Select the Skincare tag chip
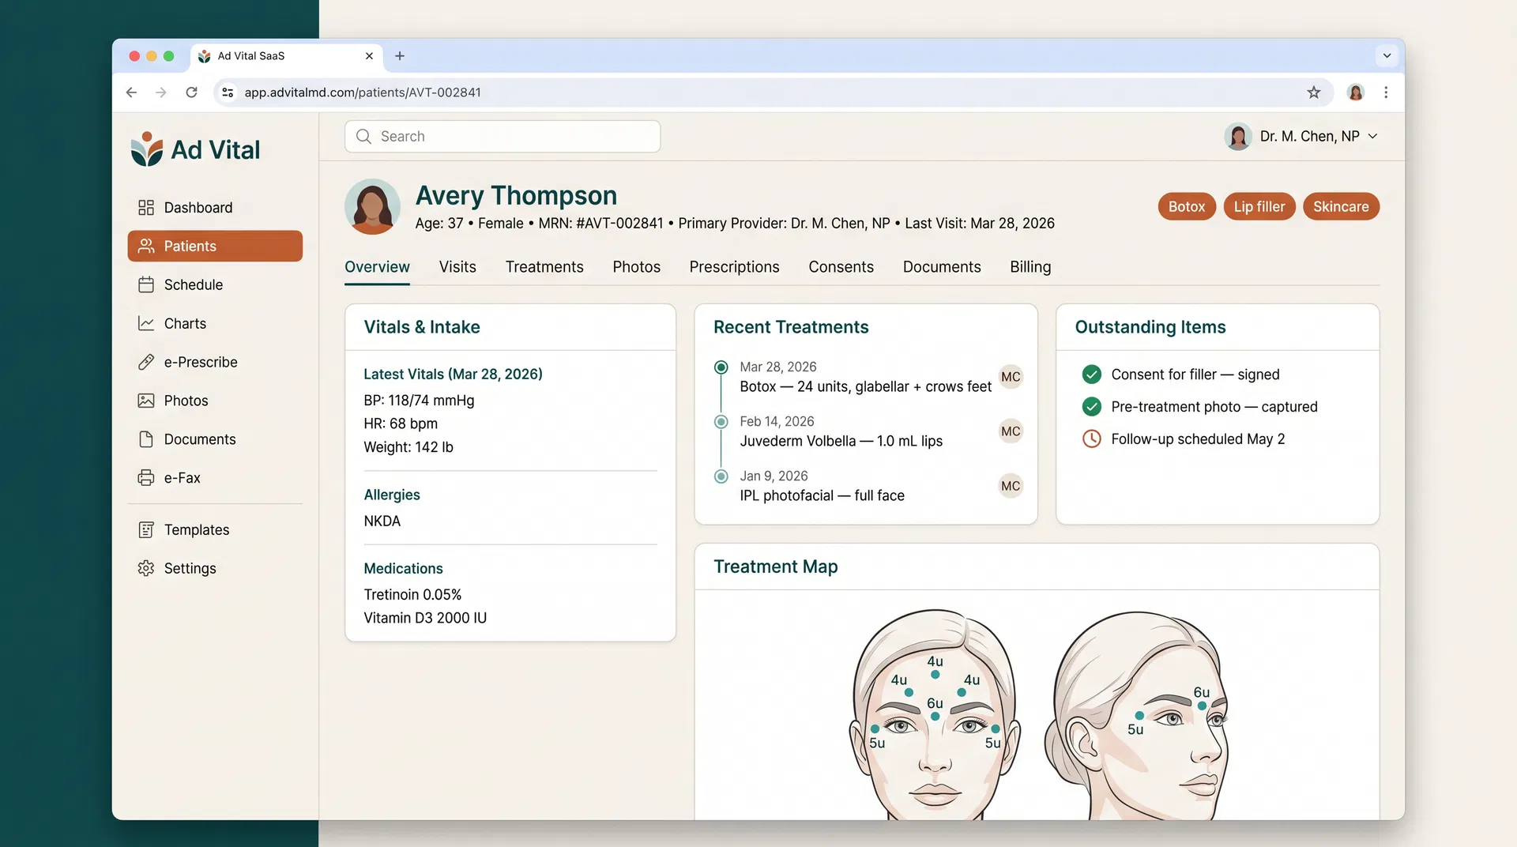The height and width of the screenshot is (847, 1517). pyautogui.click(x=1341, y=206)
